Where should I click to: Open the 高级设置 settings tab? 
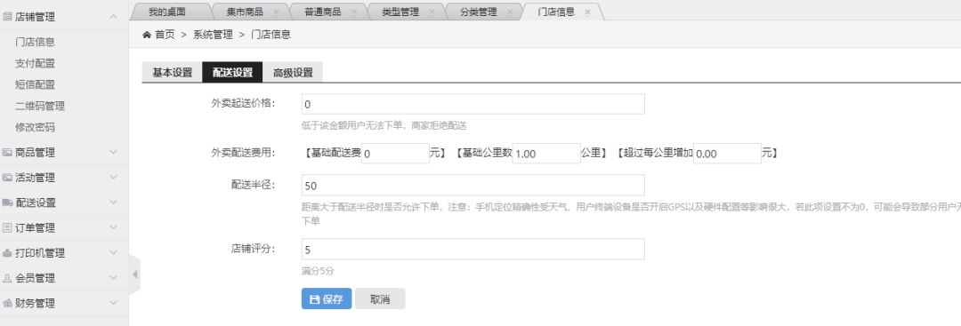pyautogui.click(x=293, y=72)
